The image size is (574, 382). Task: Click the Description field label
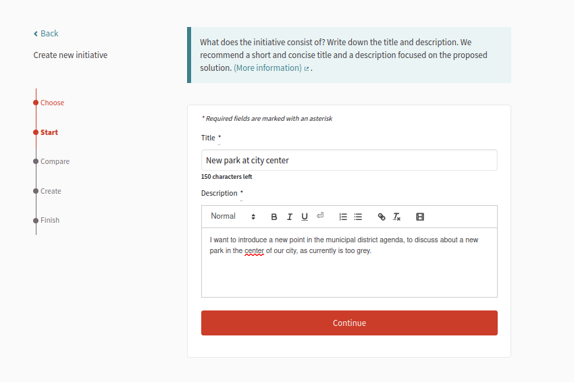click(x=219, y=193)
